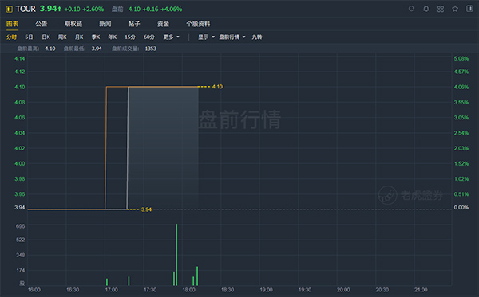Click the 4.10 price line label
The height and width of the screenshot is (297, 479).
tap(217, 87)
